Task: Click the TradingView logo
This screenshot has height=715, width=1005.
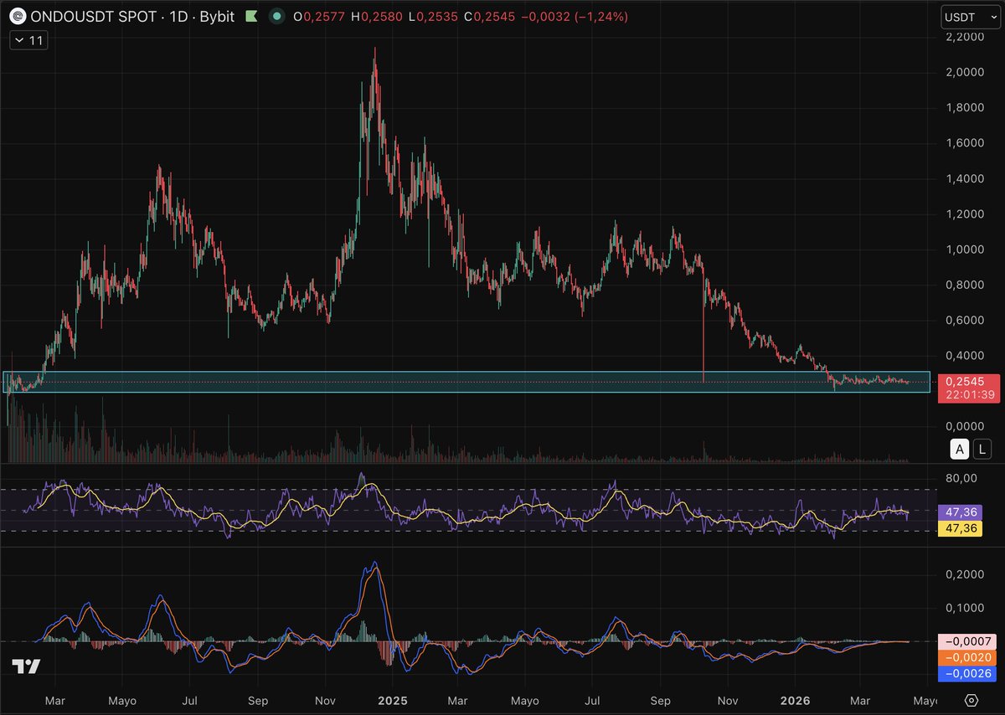Action: [x=27, y=667]
